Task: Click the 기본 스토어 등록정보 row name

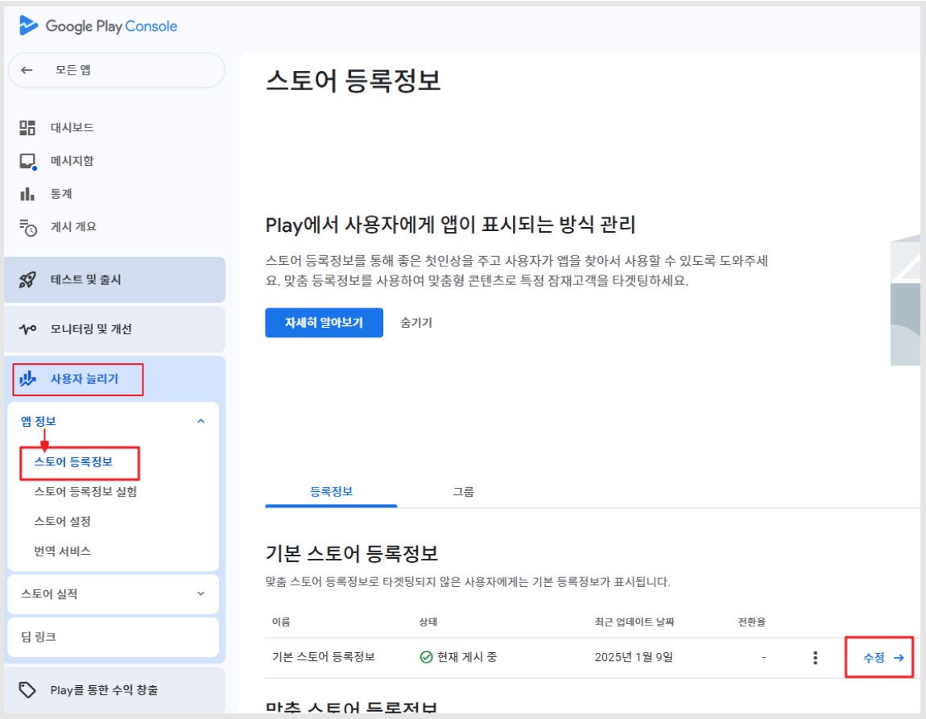Action: (x=323, y=657)
